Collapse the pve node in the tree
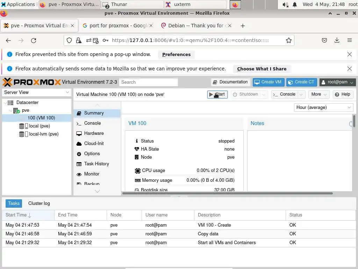Viewport: 358px width, 269px height. click(x=11, y=111)
